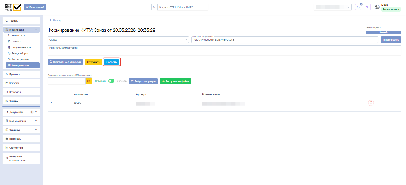Focus the GTIN, КМ или КИТУ search field
The height and width of the screenshot is (185, 406).
tap(182, 7)
